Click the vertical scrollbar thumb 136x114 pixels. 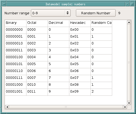click(129, 63)
